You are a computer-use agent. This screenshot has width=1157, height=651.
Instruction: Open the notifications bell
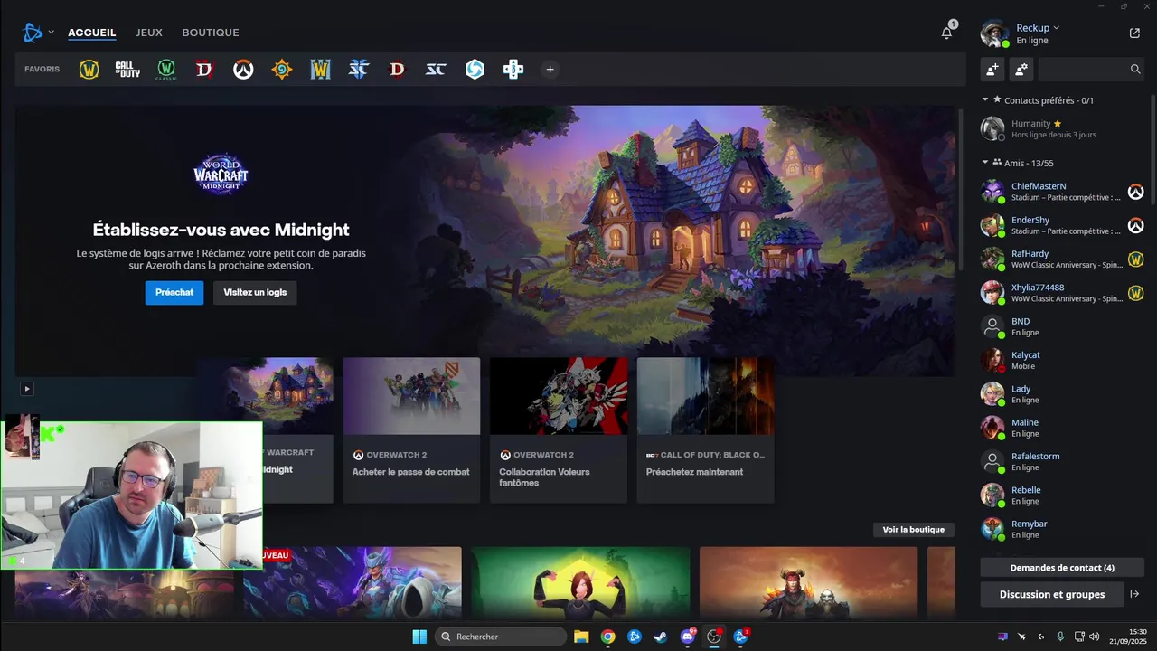[x=947, y=33]
